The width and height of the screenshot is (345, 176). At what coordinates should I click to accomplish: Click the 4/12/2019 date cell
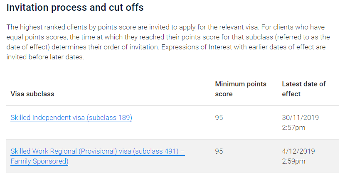[x=298, y=152]
